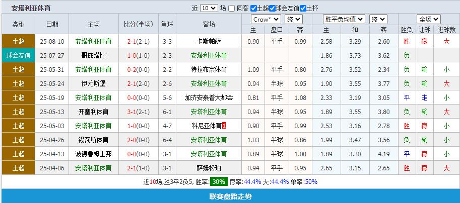The height and width of the screenshot is (203, 460).
Task: Click the 土超 badge on the 25-08-10 row
Action: [18, 41]
